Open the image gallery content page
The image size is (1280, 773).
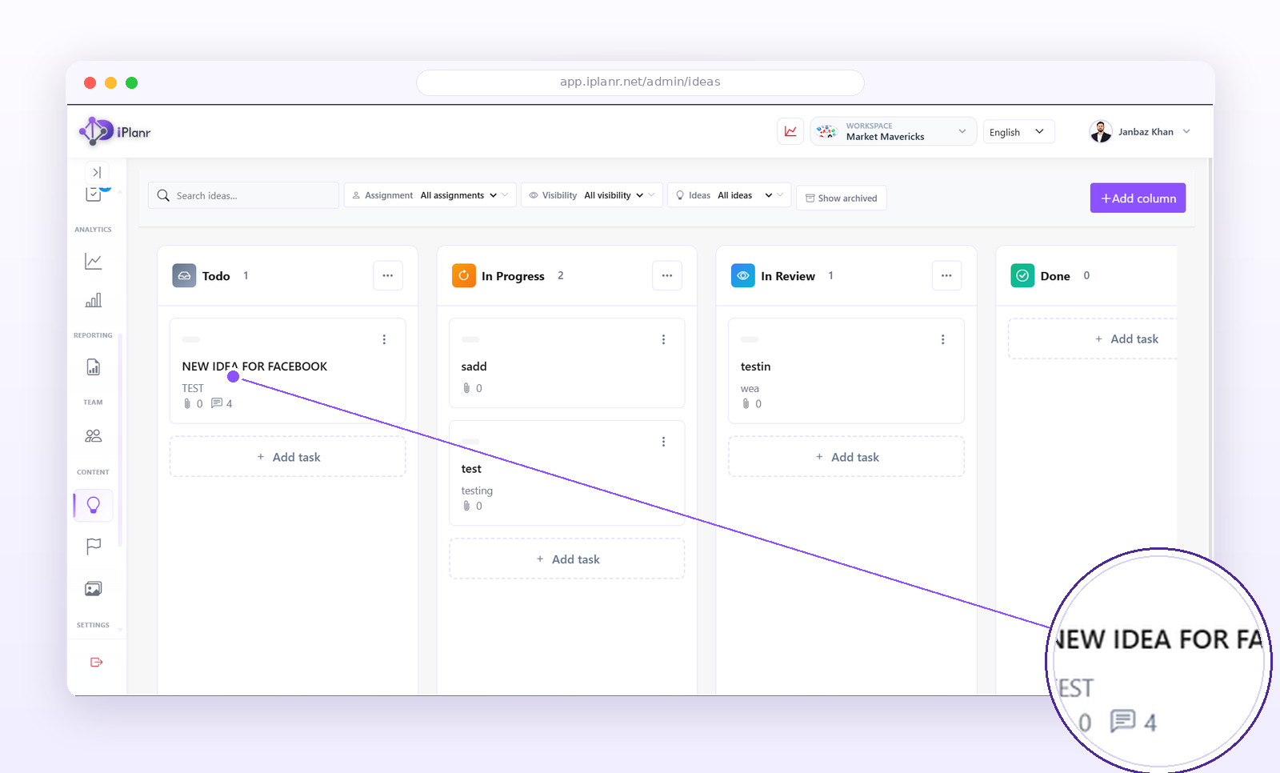pos(94,589)
